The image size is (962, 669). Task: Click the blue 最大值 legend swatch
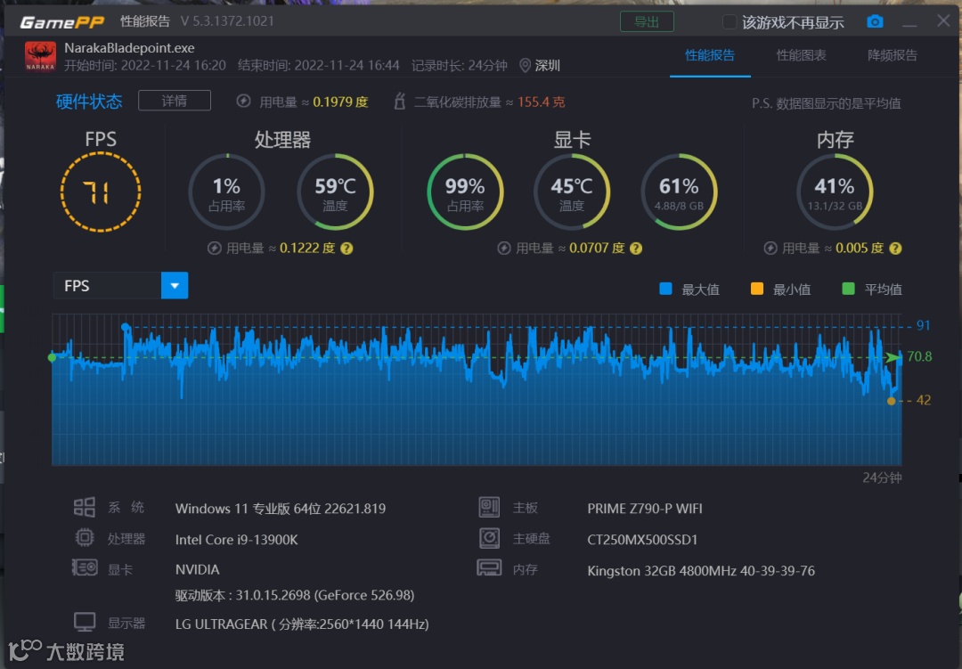click(665, 289)
